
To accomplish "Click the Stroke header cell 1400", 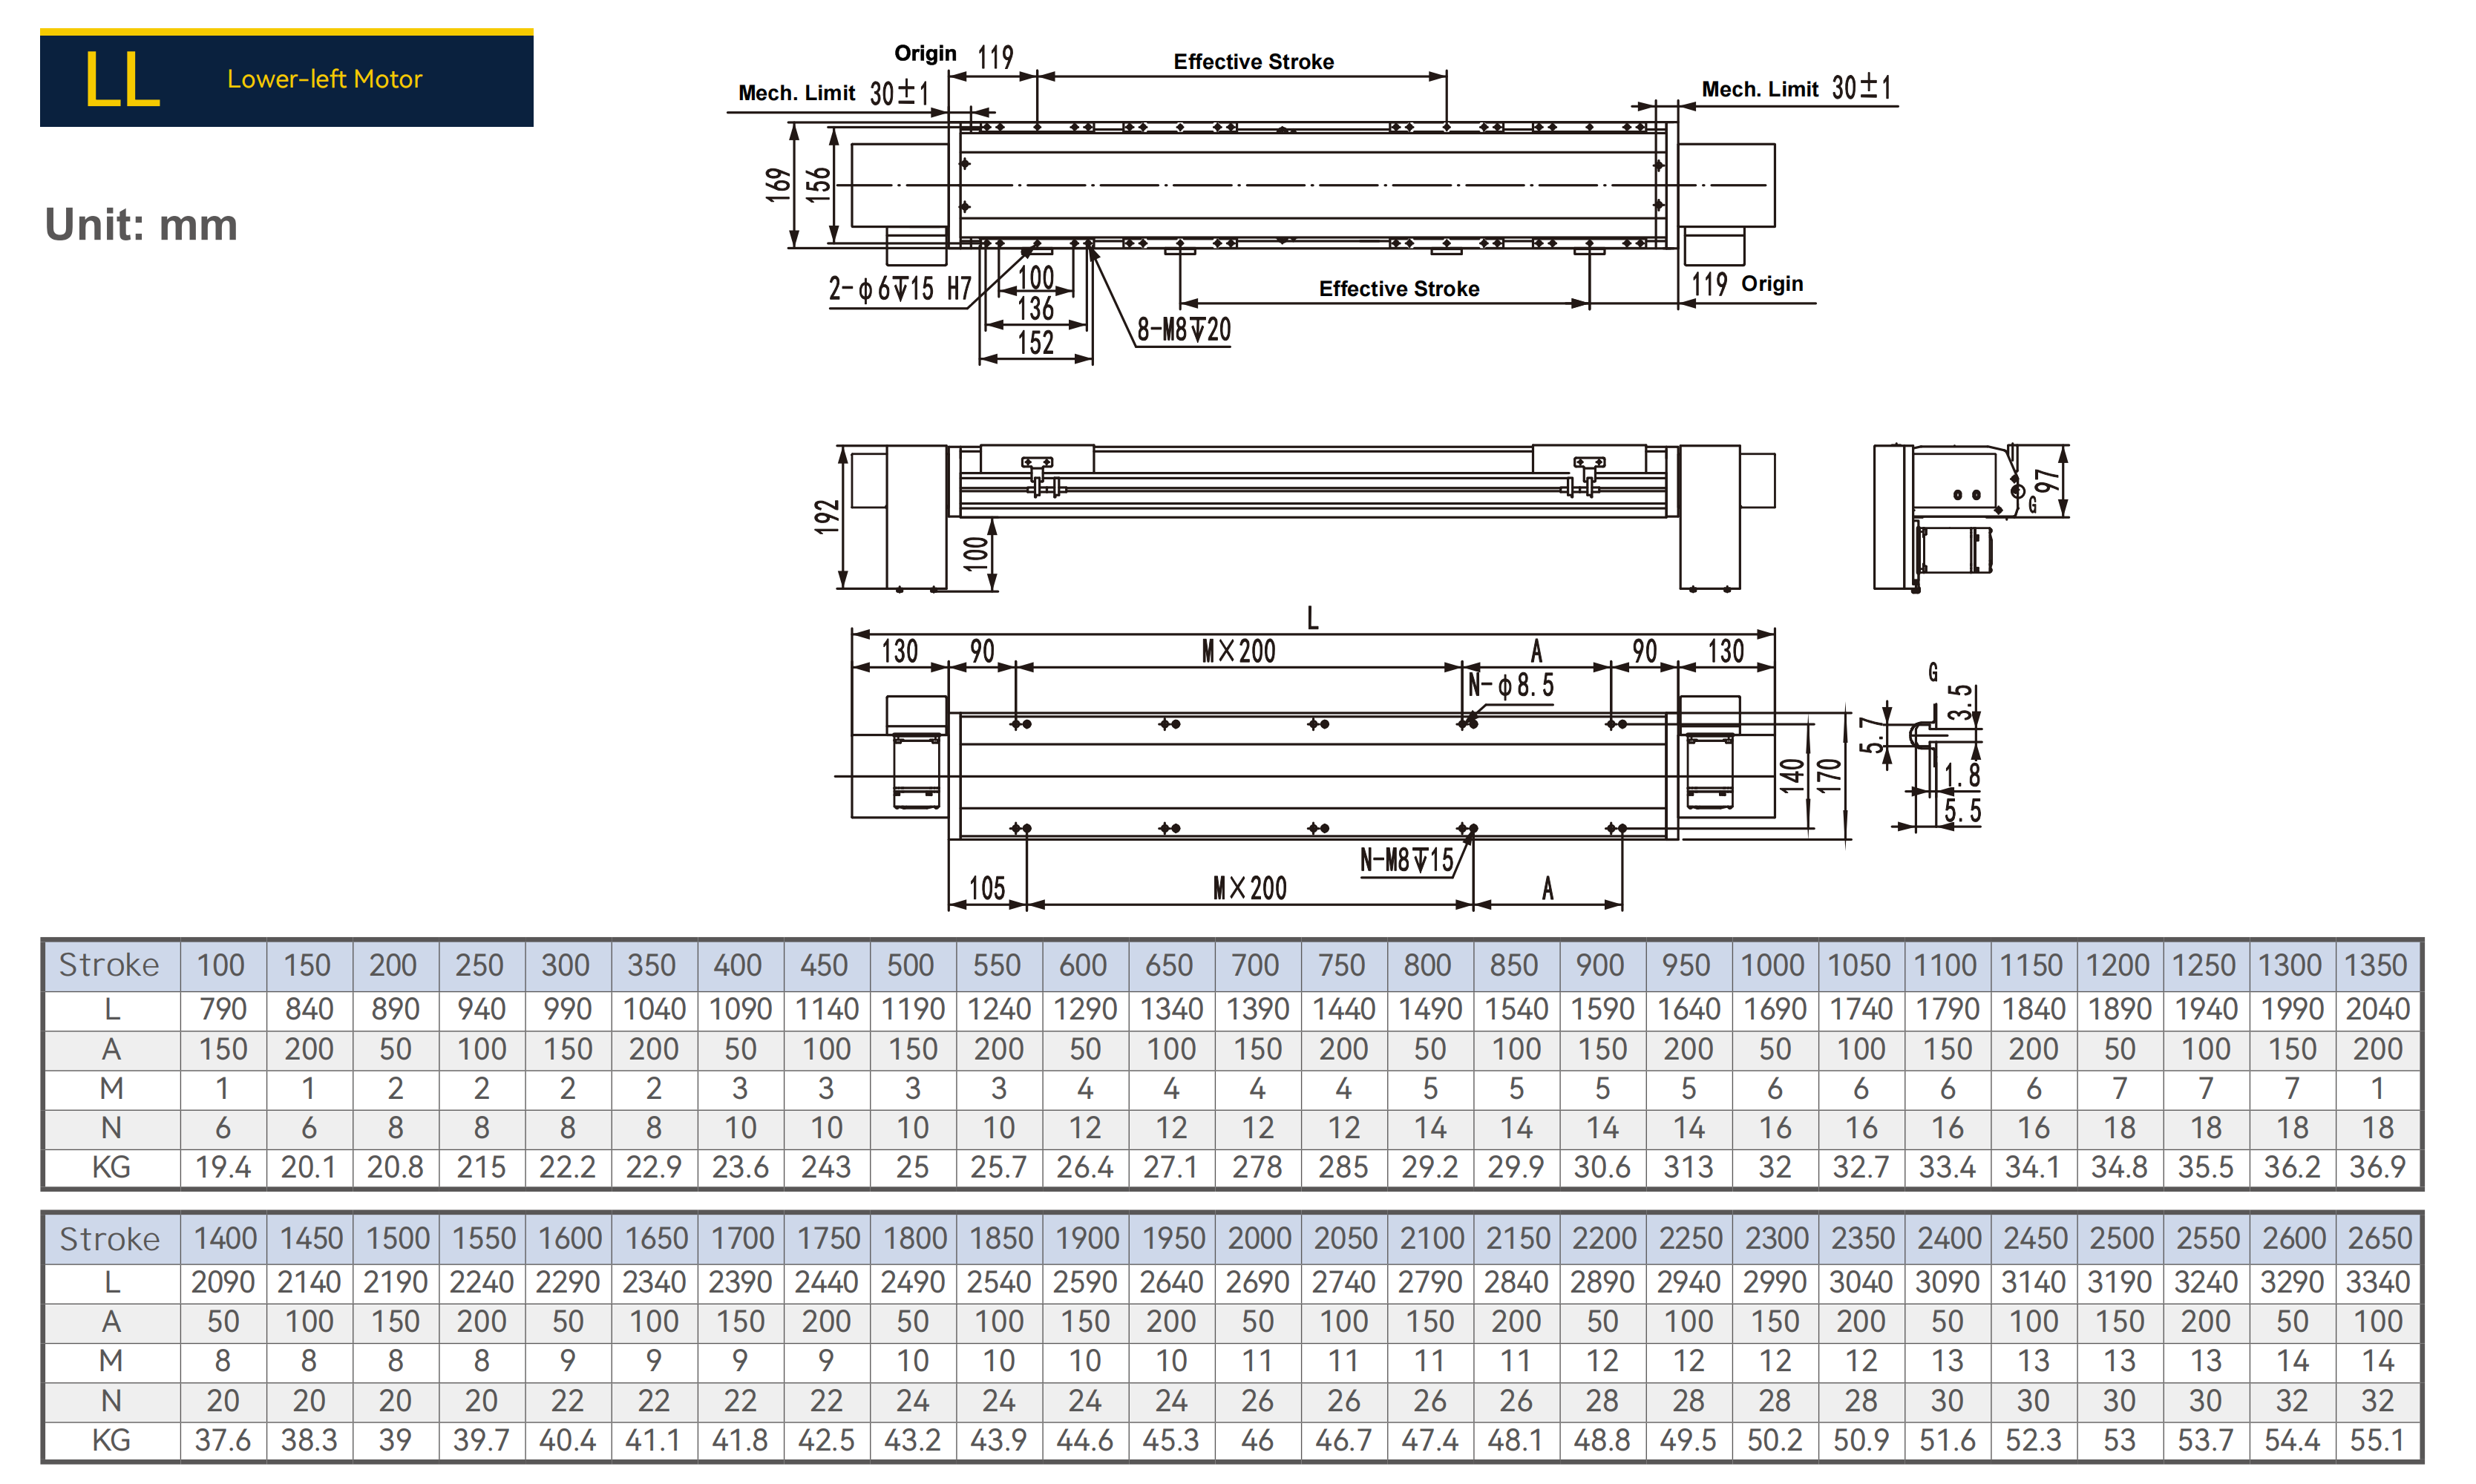I will (x=225, y=1238).
